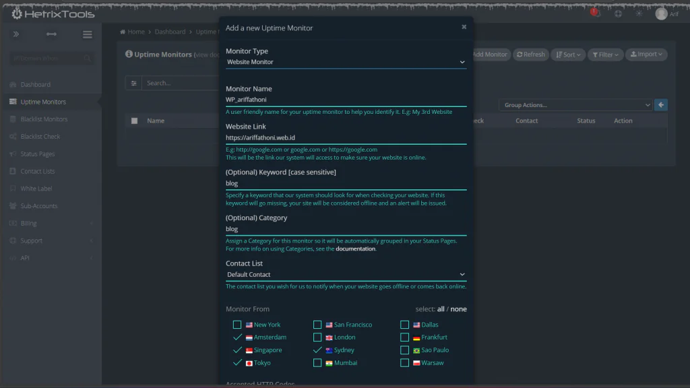Open Contact Lists sidebar item
Image resolution: width=690 pixels, height=388 pixels.
[38, 171]
